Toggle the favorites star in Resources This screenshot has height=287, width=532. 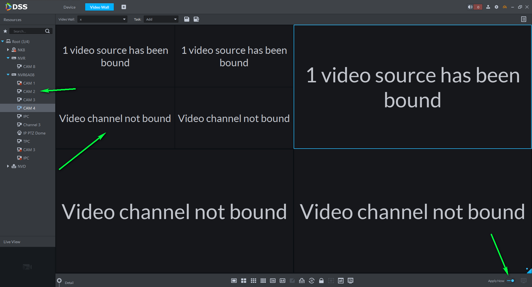click(x=5, y=31)
